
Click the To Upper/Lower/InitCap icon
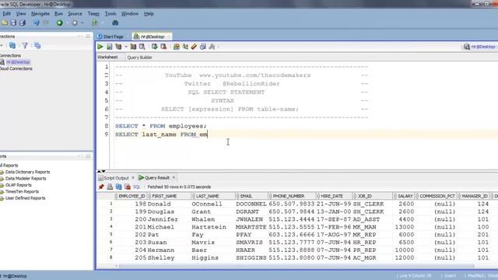click(185, 47)
